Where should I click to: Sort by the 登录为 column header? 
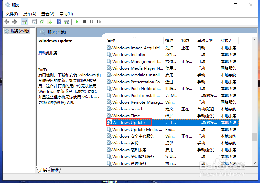(x=229, y=40)
